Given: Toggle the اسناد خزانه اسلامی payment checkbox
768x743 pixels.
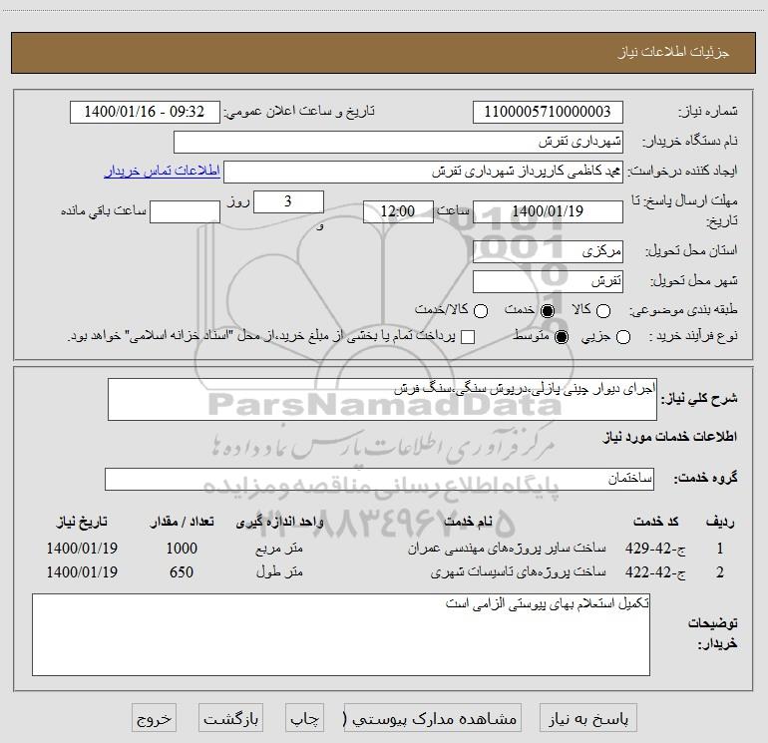Looking at the screenshot, I should (468, 337).
